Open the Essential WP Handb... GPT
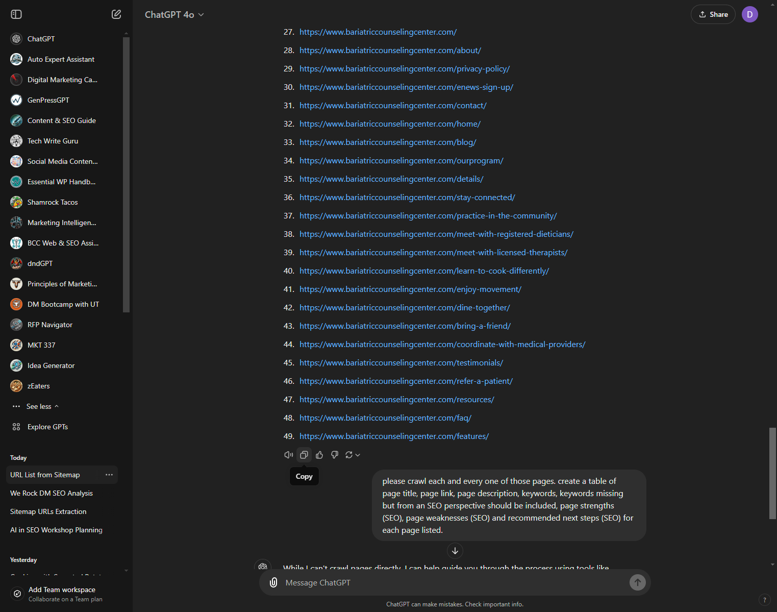777x612 pixels. point(64,182)
